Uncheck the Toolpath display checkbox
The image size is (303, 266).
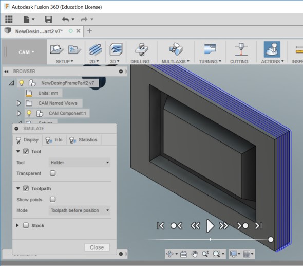(26, 188)
